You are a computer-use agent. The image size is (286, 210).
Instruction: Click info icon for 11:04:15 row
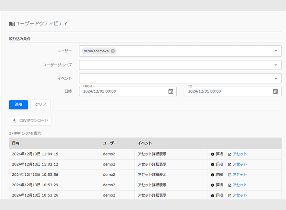(x=212, y=154)
